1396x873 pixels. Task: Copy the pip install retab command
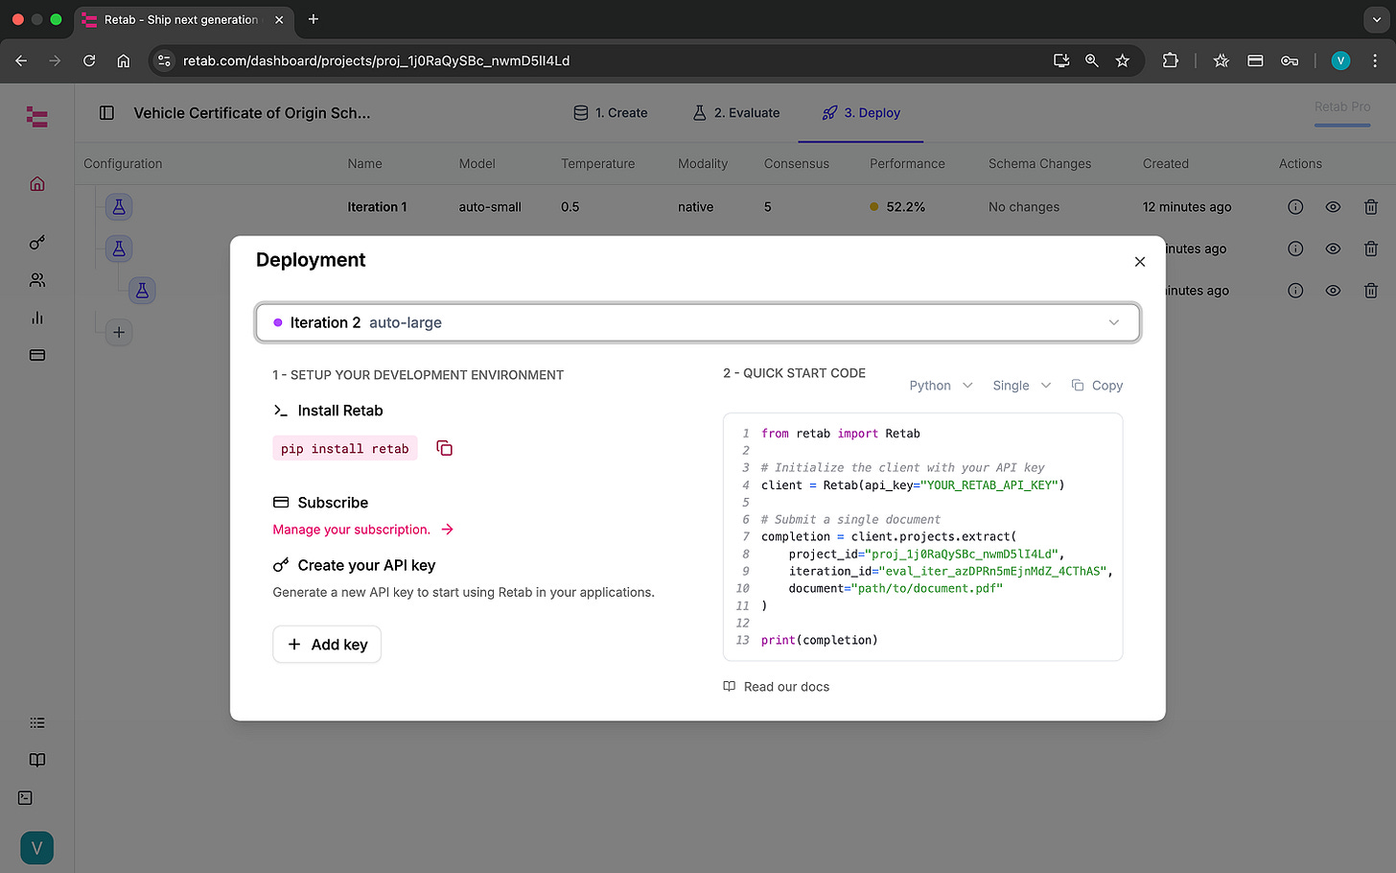(x=444, y=448)
